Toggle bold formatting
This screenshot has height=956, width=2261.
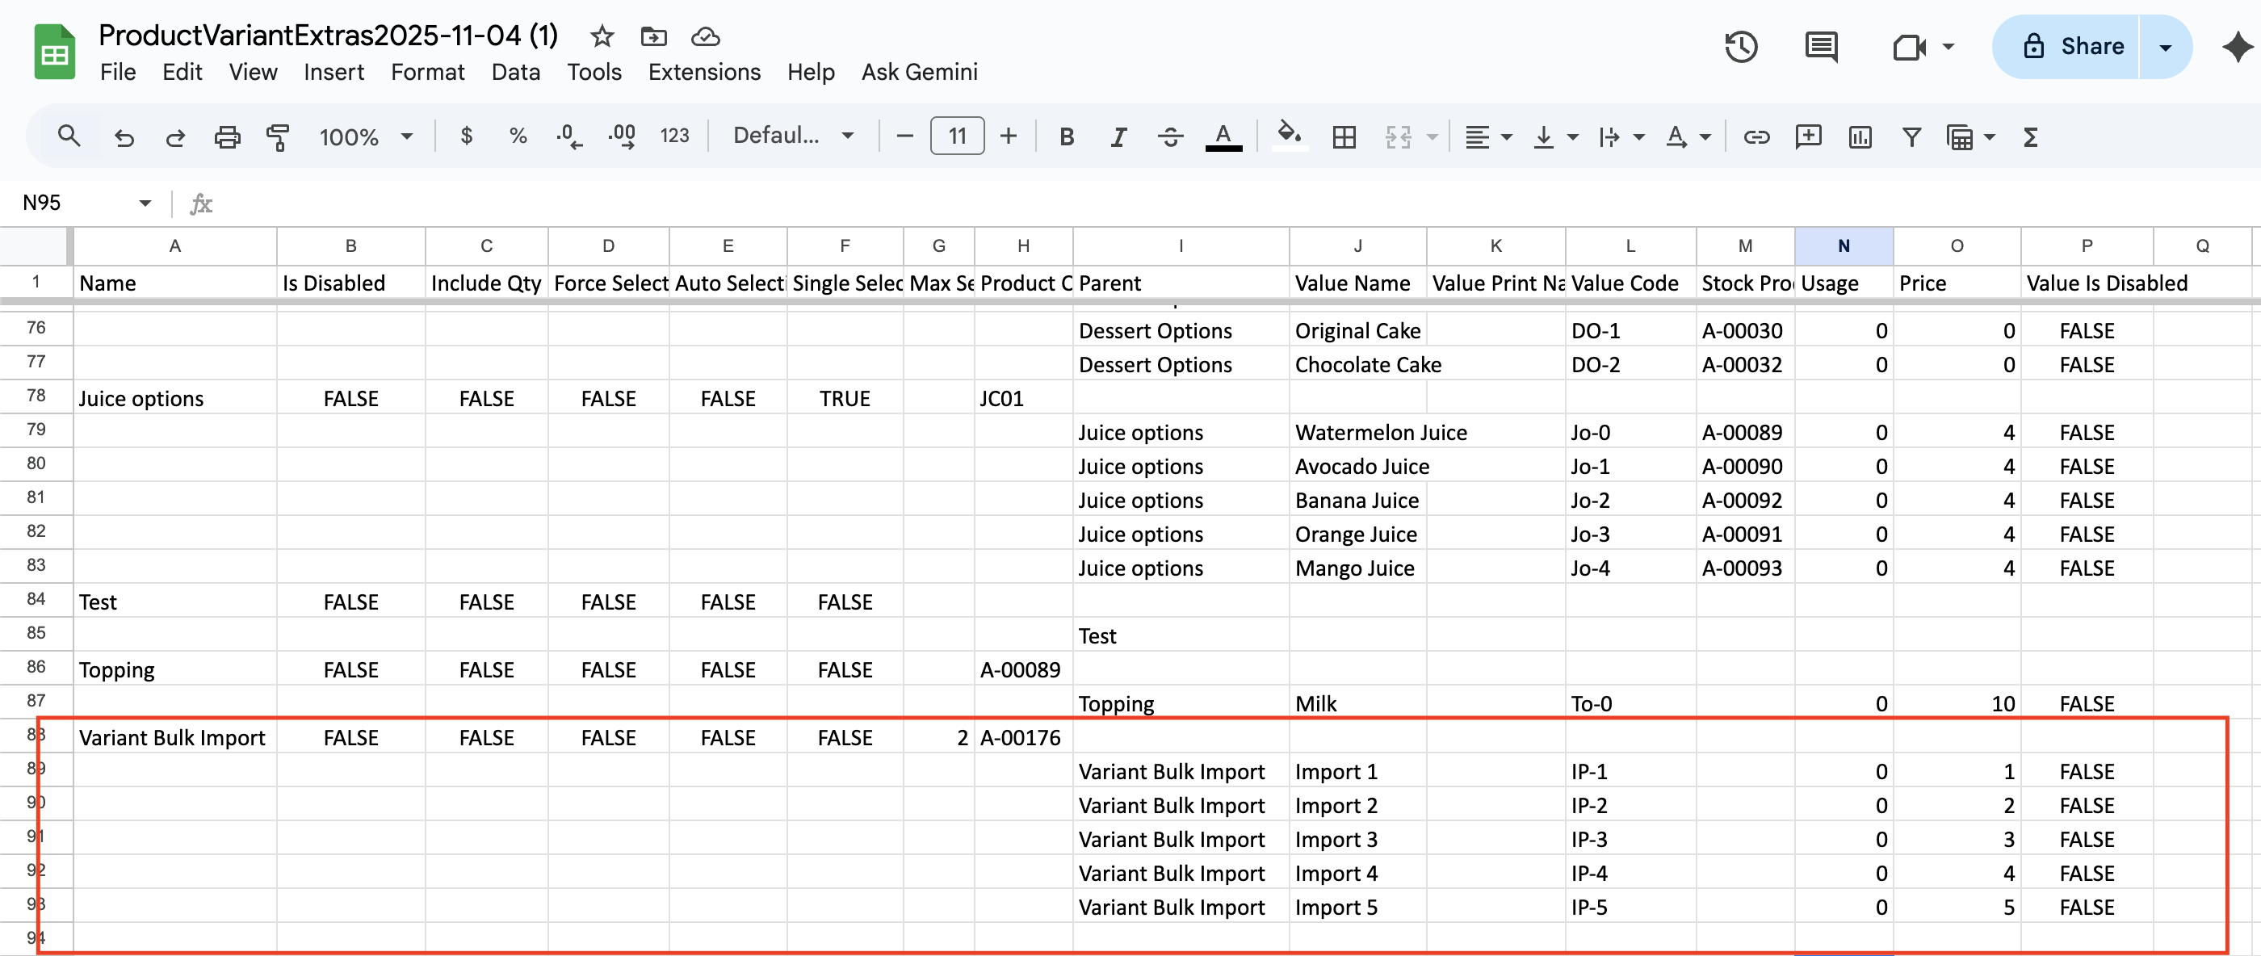1067,136
